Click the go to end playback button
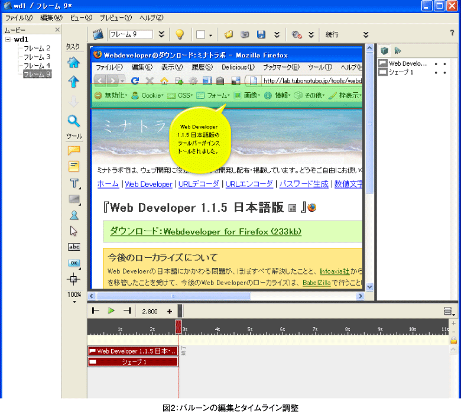 [x=127, y=310]
